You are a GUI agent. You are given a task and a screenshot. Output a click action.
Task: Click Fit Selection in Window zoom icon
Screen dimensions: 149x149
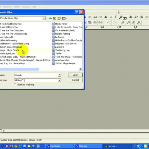pos(134,23)
